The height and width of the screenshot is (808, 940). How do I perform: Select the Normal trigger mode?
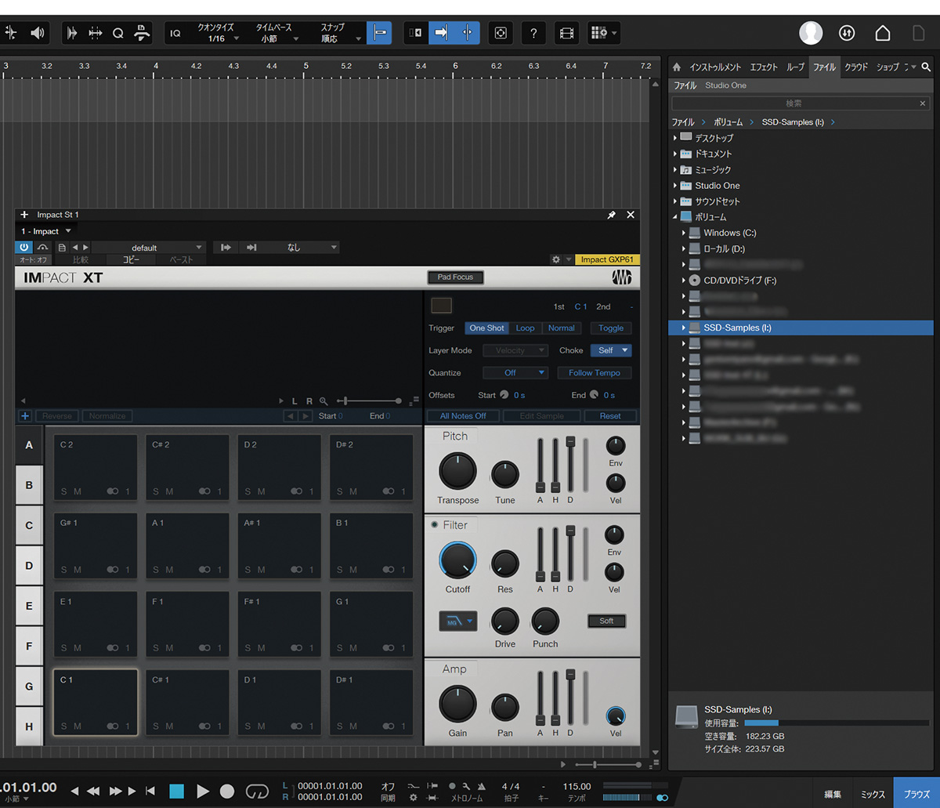pyautogui.click(x=562, y=328)
